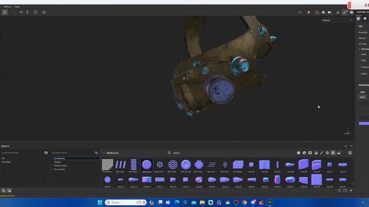Undock the Assets panel
Image resolution: width=369 pixels, height=207 pixels.
tap(346, 146)
